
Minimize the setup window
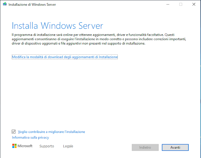[168, 4]
